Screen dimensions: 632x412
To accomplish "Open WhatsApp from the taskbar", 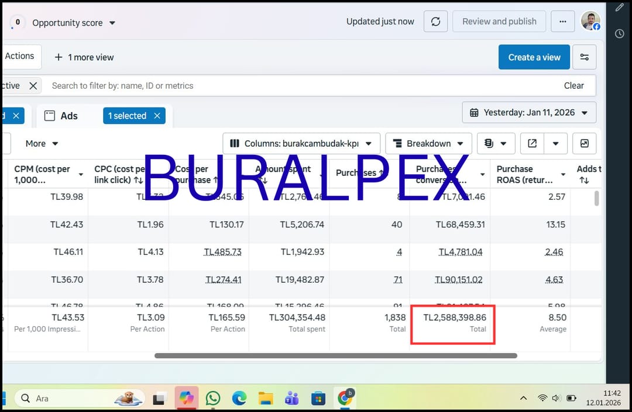I will click(213, 399).
